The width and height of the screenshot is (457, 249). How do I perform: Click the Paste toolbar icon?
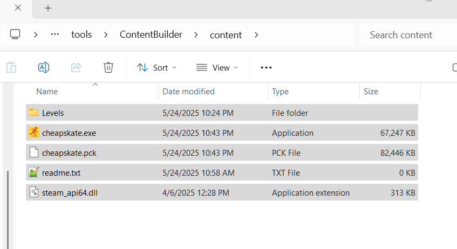pyautogui.click(x=11, y=67)
